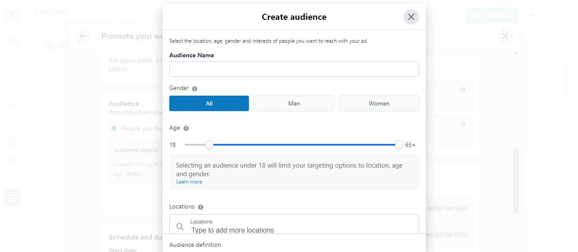Select the All gender option
The image size is (578, 252).
tap(209, 103)
